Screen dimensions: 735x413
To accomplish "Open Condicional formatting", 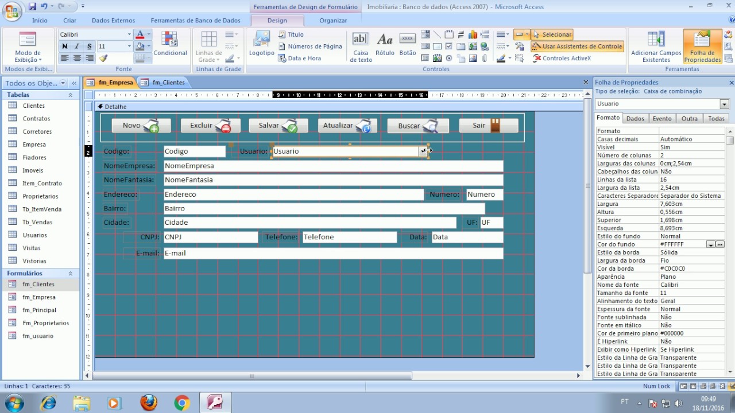I will 170,44.
